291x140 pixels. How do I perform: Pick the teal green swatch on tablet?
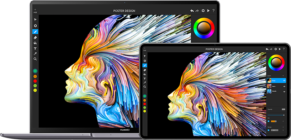tap(145, 96)
